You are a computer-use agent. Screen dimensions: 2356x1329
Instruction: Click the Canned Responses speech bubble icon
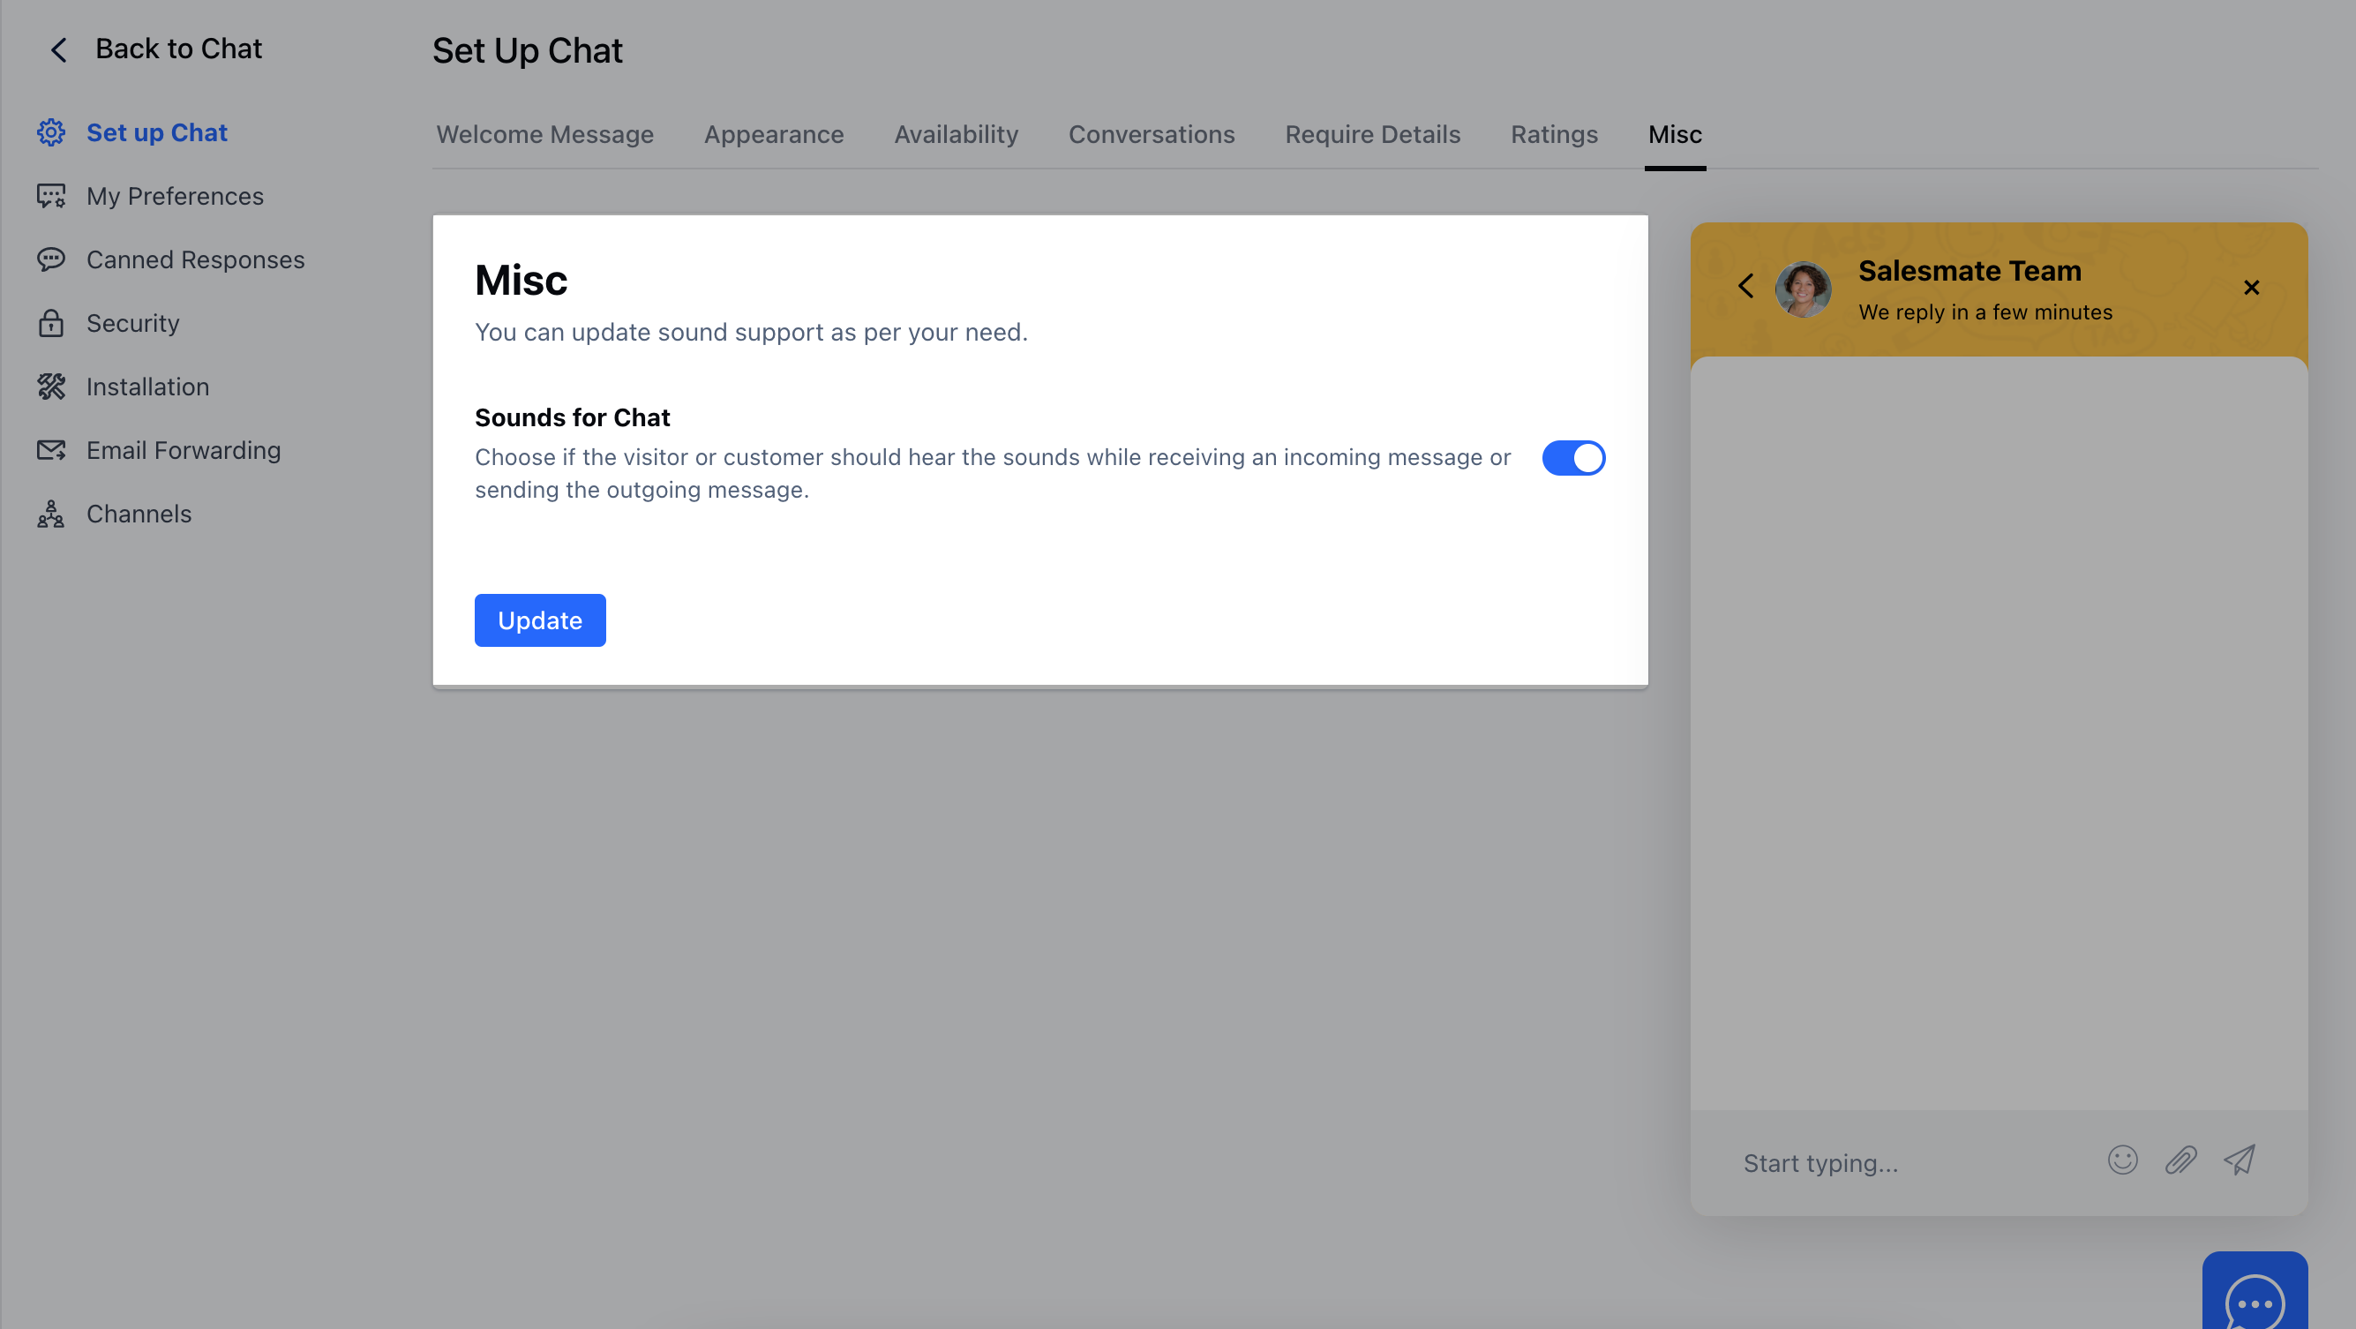(x=51, y=259)
